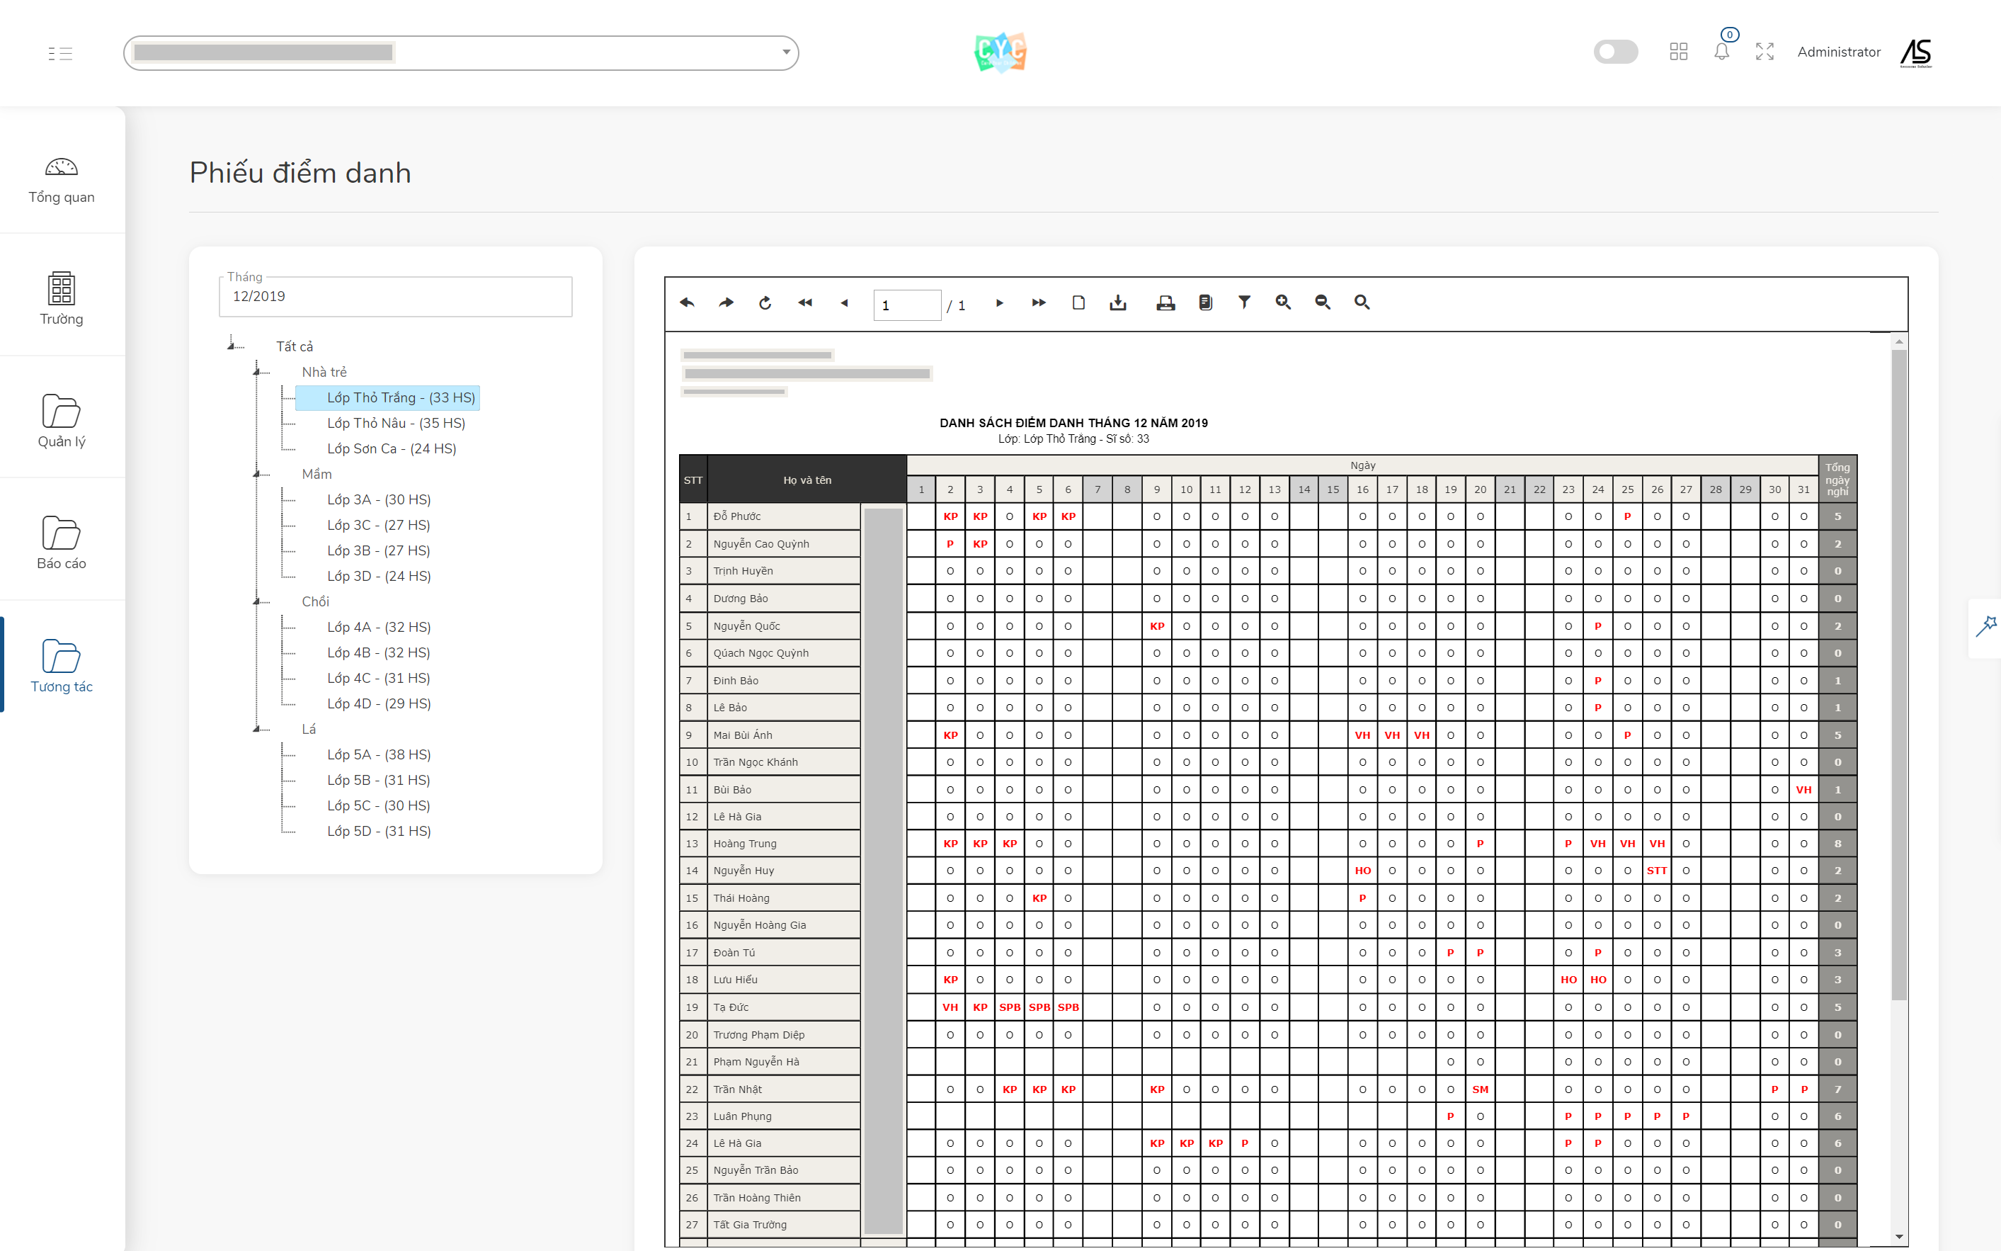Image resolution: width=2001 pixels, height=1251 pixels.
Task: Open the top school selector dropdown
Action: pyautogui.click(x=460, y=53)
